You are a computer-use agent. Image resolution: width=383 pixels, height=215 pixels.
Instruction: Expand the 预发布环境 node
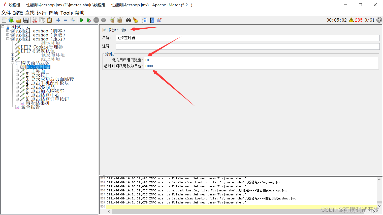click(12, 55)
